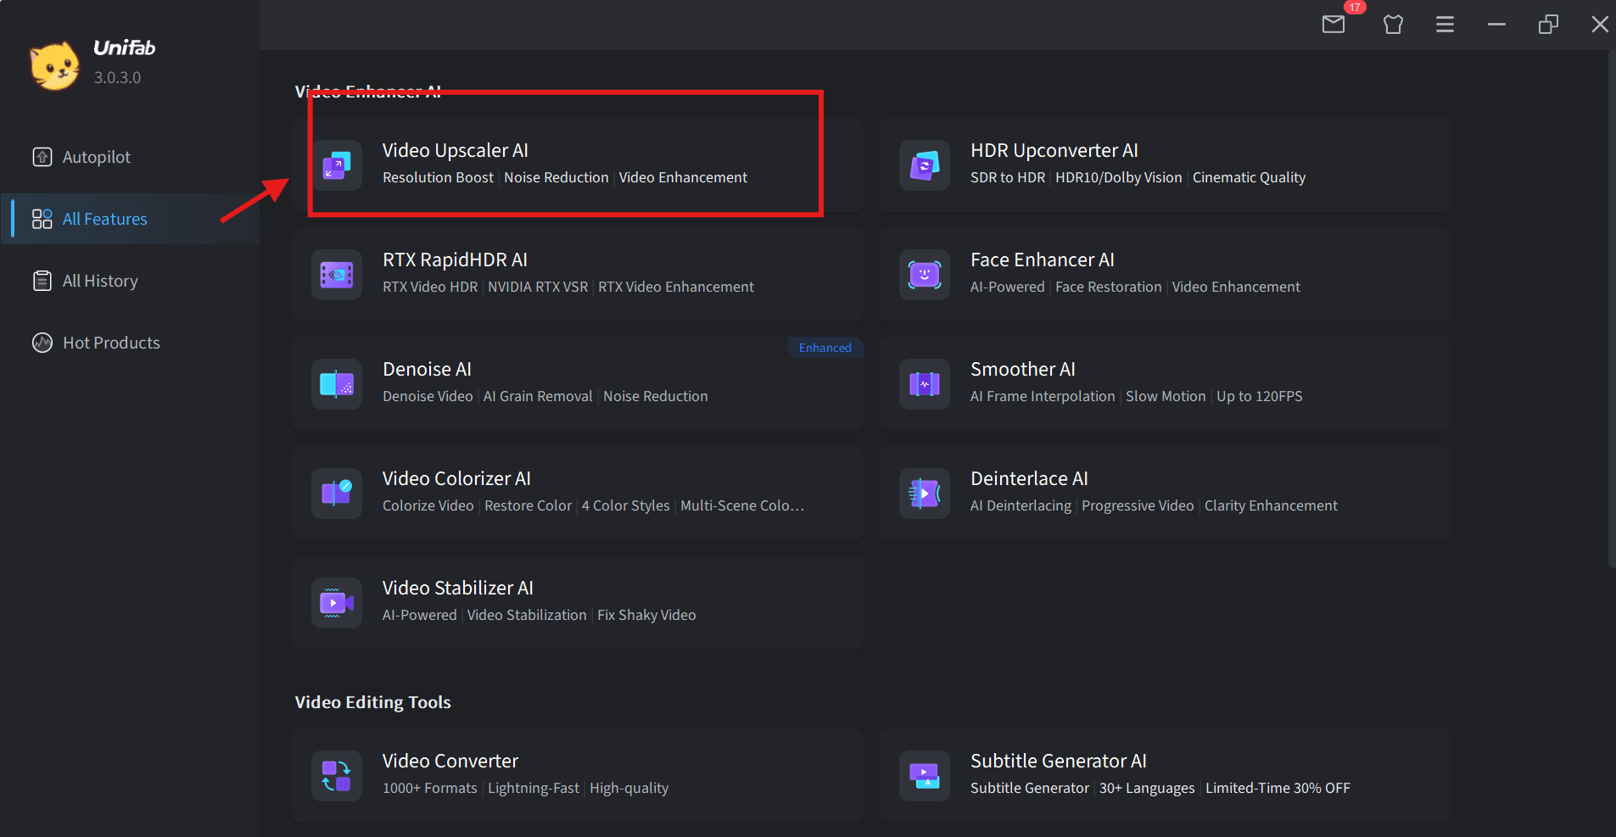Click the shirt skin theme icon
This screenshot has width=1616, height=837.
(1393, 25)
